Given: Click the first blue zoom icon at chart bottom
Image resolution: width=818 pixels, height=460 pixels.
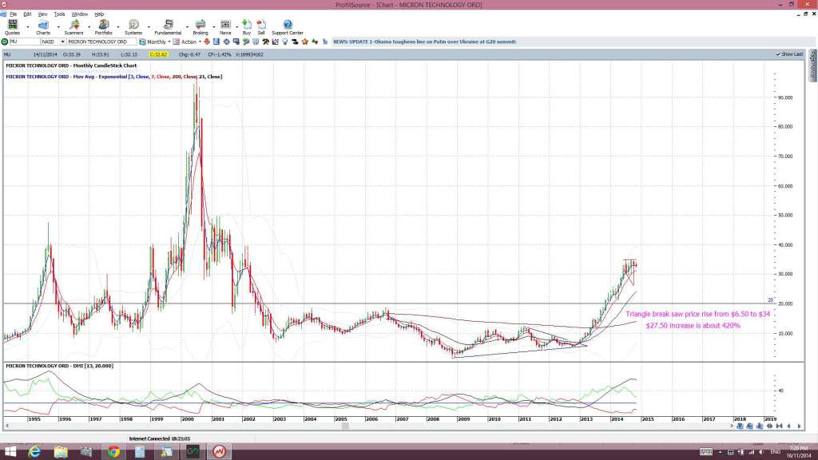Looking at the screenshot, I should click(740, 426).
